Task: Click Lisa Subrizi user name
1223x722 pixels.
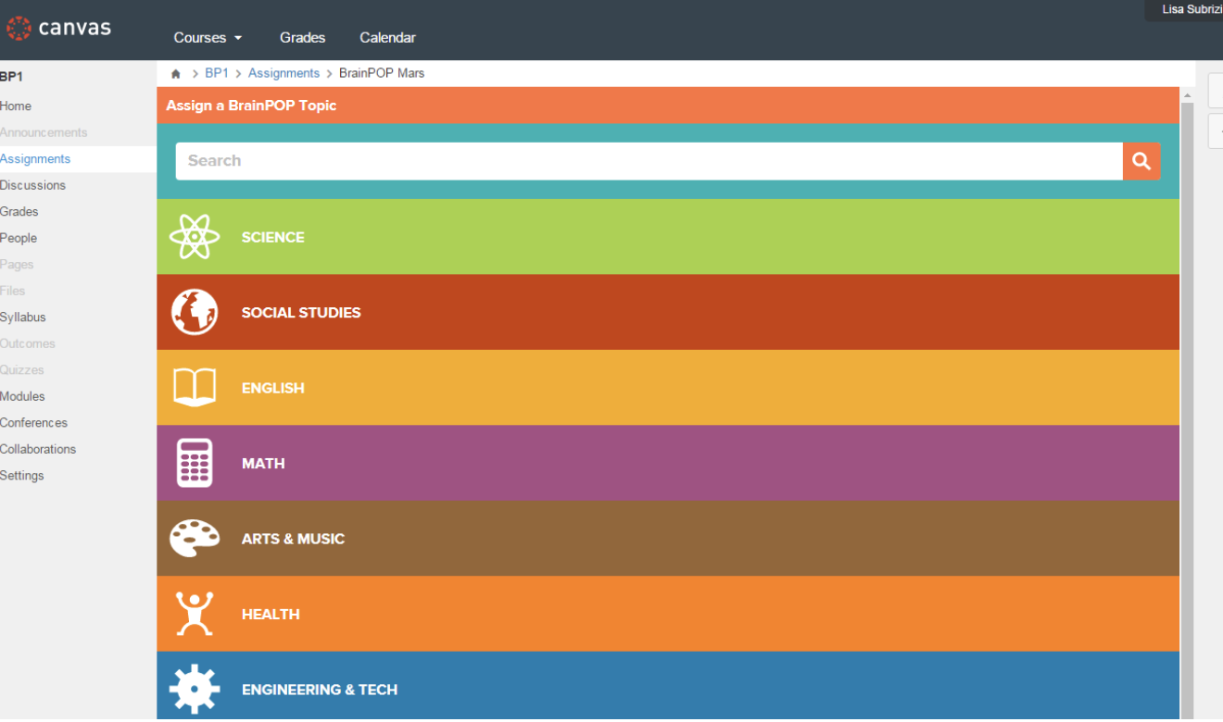Action: click(1192, 9)
